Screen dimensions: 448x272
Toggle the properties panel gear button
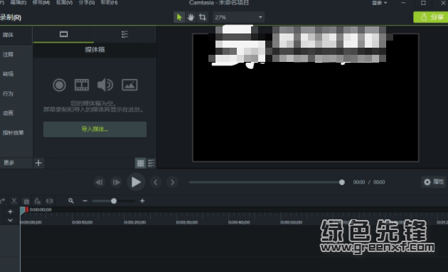point(434,182)
